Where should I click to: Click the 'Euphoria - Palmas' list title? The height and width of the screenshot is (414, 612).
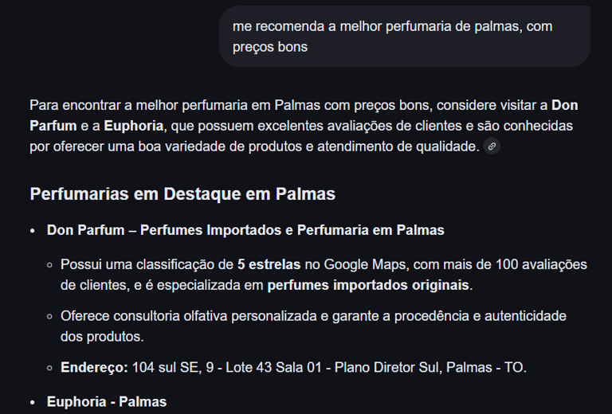click(x=107, y=401)
